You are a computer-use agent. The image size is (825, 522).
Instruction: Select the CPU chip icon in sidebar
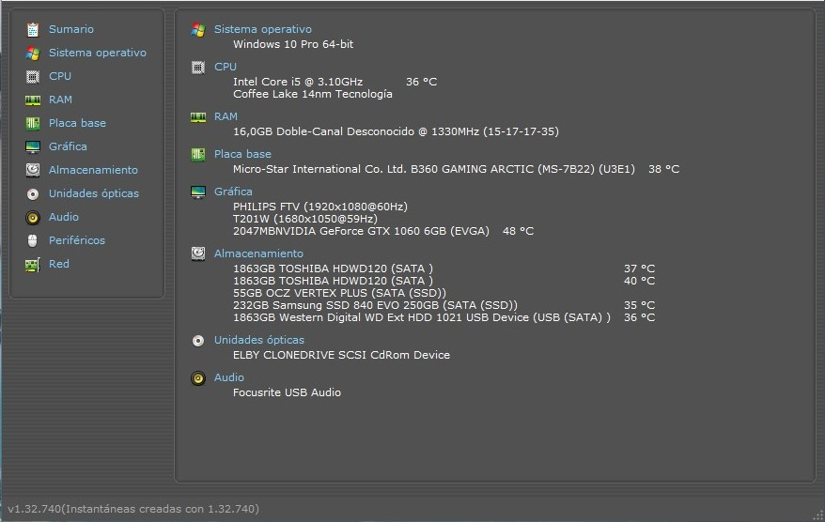coord(33,77)
